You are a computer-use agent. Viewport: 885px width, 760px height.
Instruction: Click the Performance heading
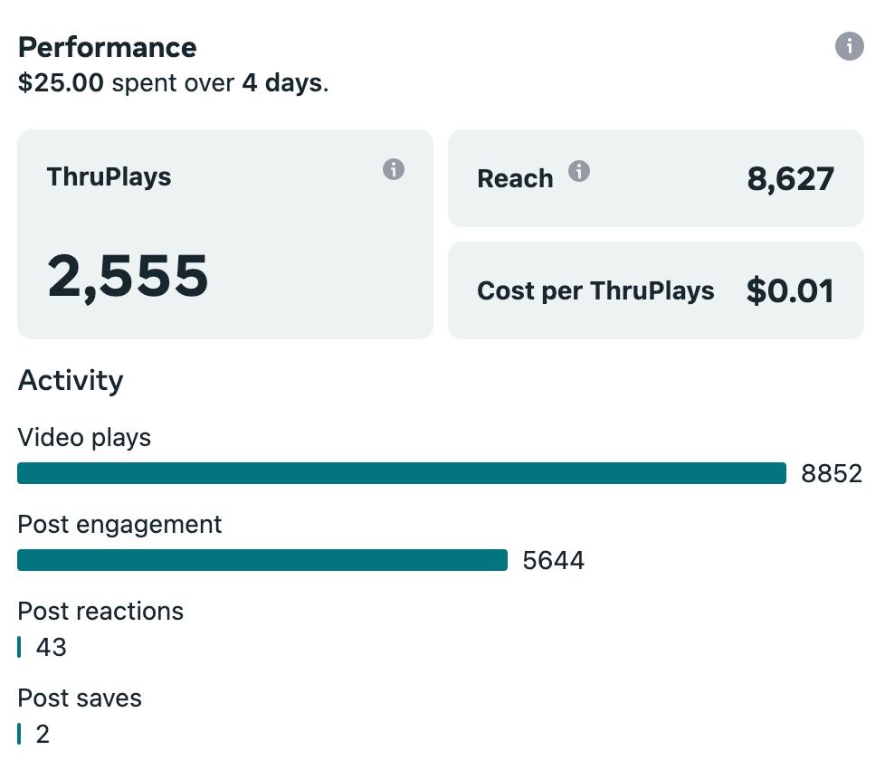pos(107,47)
